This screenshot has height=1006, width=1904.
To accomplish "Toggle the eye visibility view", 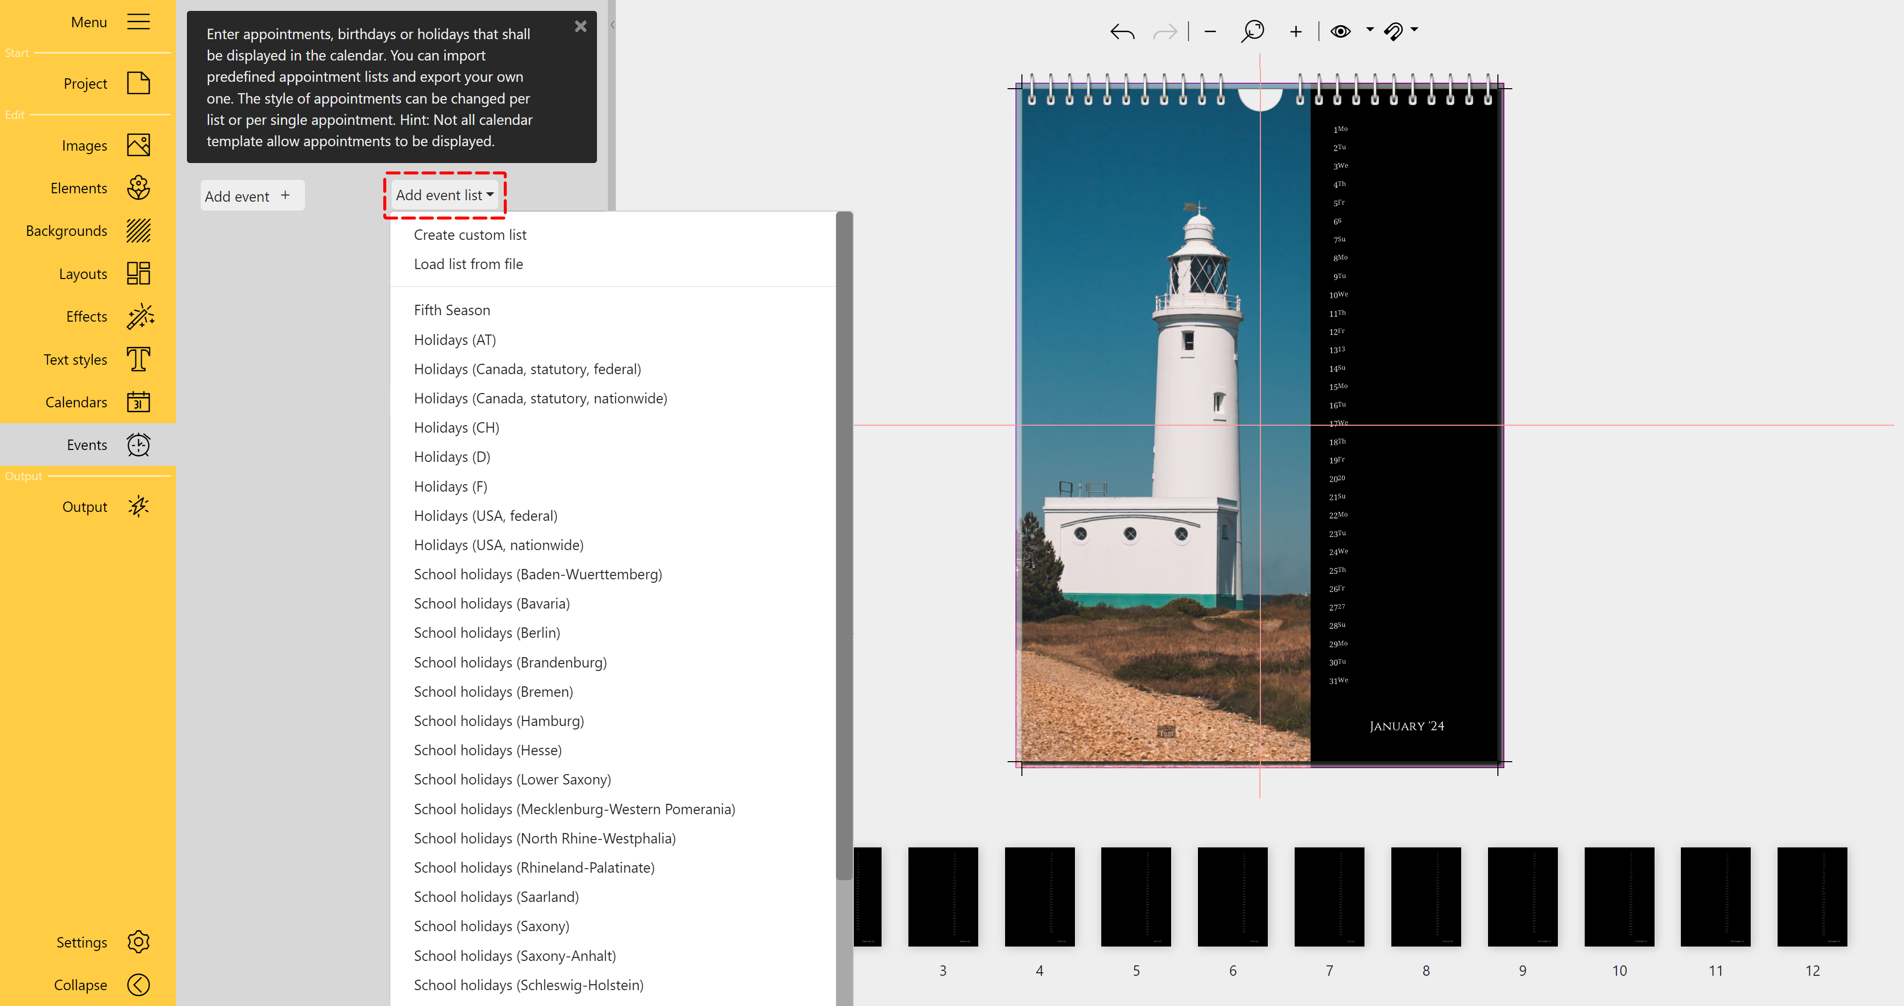I will coord(1340,32).
